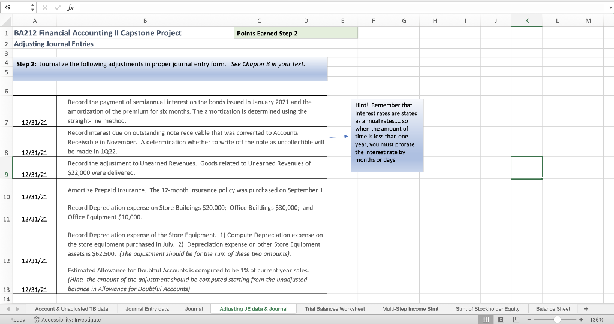This screenshot has width=614, height=324.
Task: Adjust the zoom slider handle
Action: (x=556, y=320)
